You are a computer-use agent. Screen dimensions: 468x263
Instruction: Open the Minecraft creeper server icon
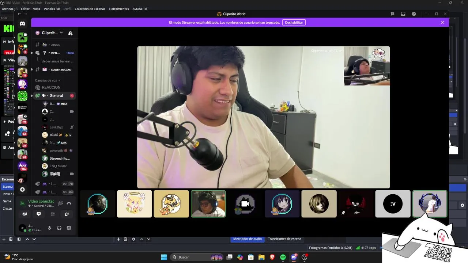tap(22, 37)
